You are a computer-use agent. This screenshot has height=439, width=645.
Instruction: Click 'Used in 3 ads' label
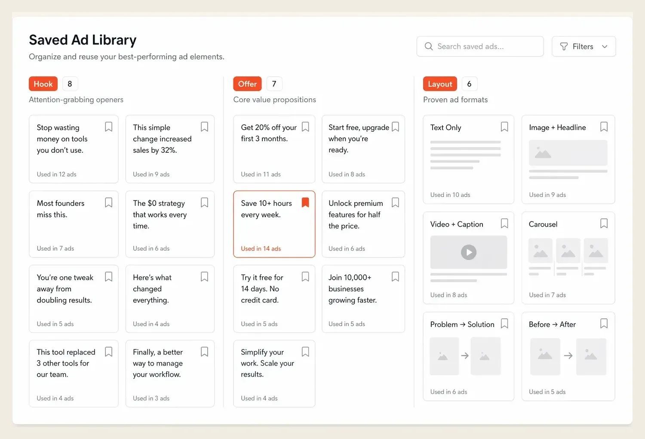151,398
